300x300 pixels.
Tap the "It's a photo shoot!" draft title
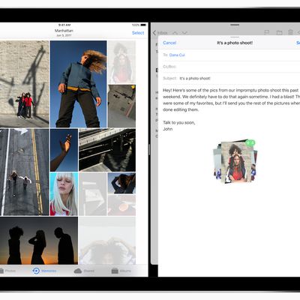(x=235, y=43)
